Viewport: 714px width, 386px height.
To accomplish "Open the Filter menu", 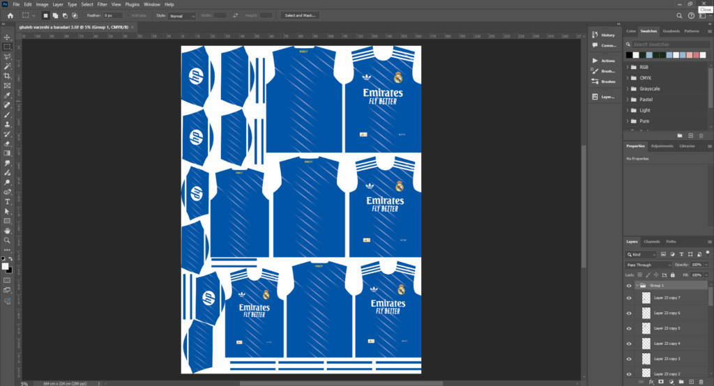I will click(x=102, y=4).
